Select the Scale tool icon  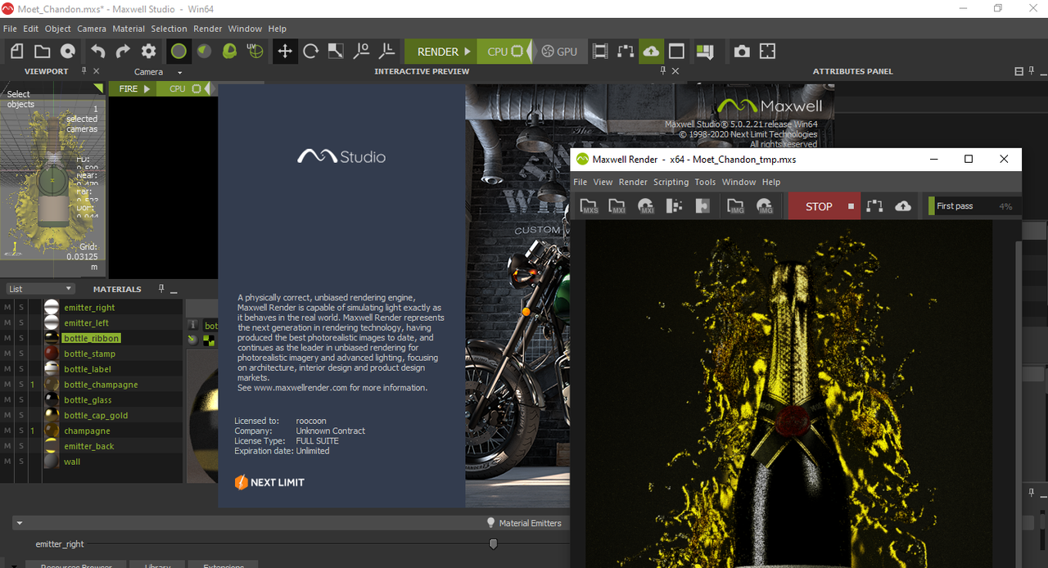click(x=336, y=52)
